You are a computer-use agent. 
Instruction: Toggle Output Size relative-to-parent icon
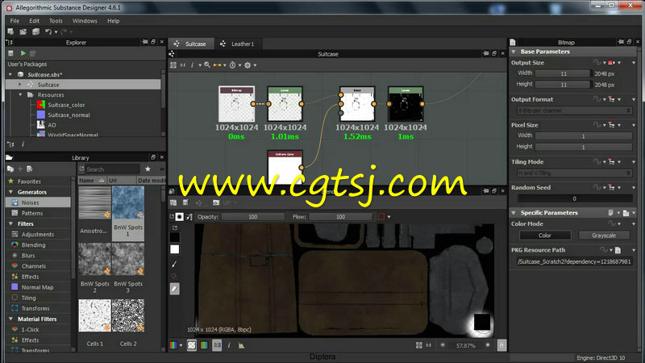611,63
